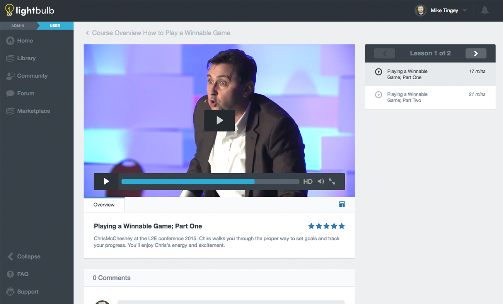The width and height of the screenshot is (503, 304).
Task: Rate the lesson five stars
Action: (341, 226)
